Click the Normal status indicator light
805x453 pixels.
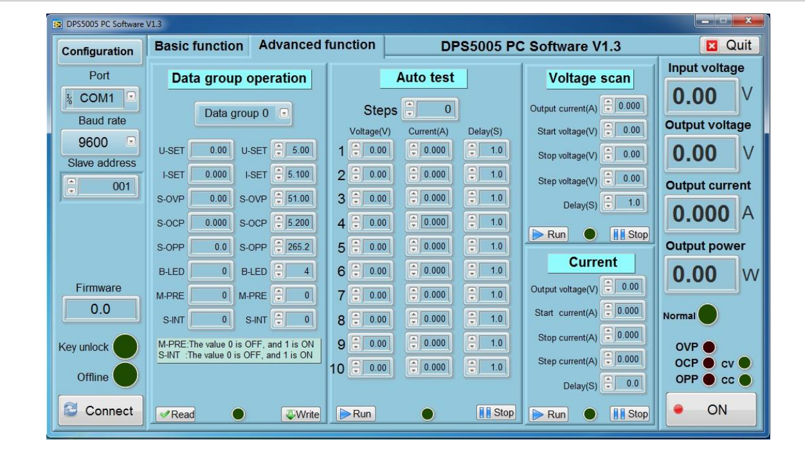pyautogui.click(x=708, y=316)
